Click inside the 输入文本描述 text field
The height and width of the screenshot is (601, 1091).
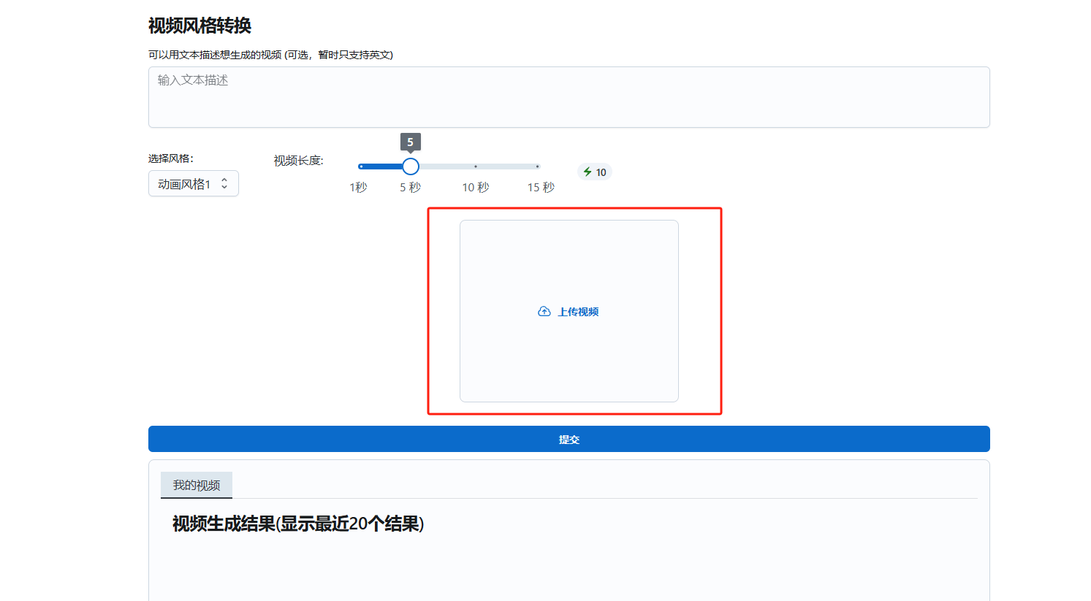(x=569, y=96)
